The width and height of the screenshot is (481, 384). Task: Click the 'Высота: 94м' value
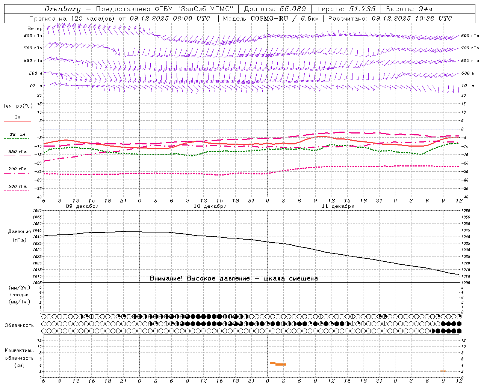409,9
